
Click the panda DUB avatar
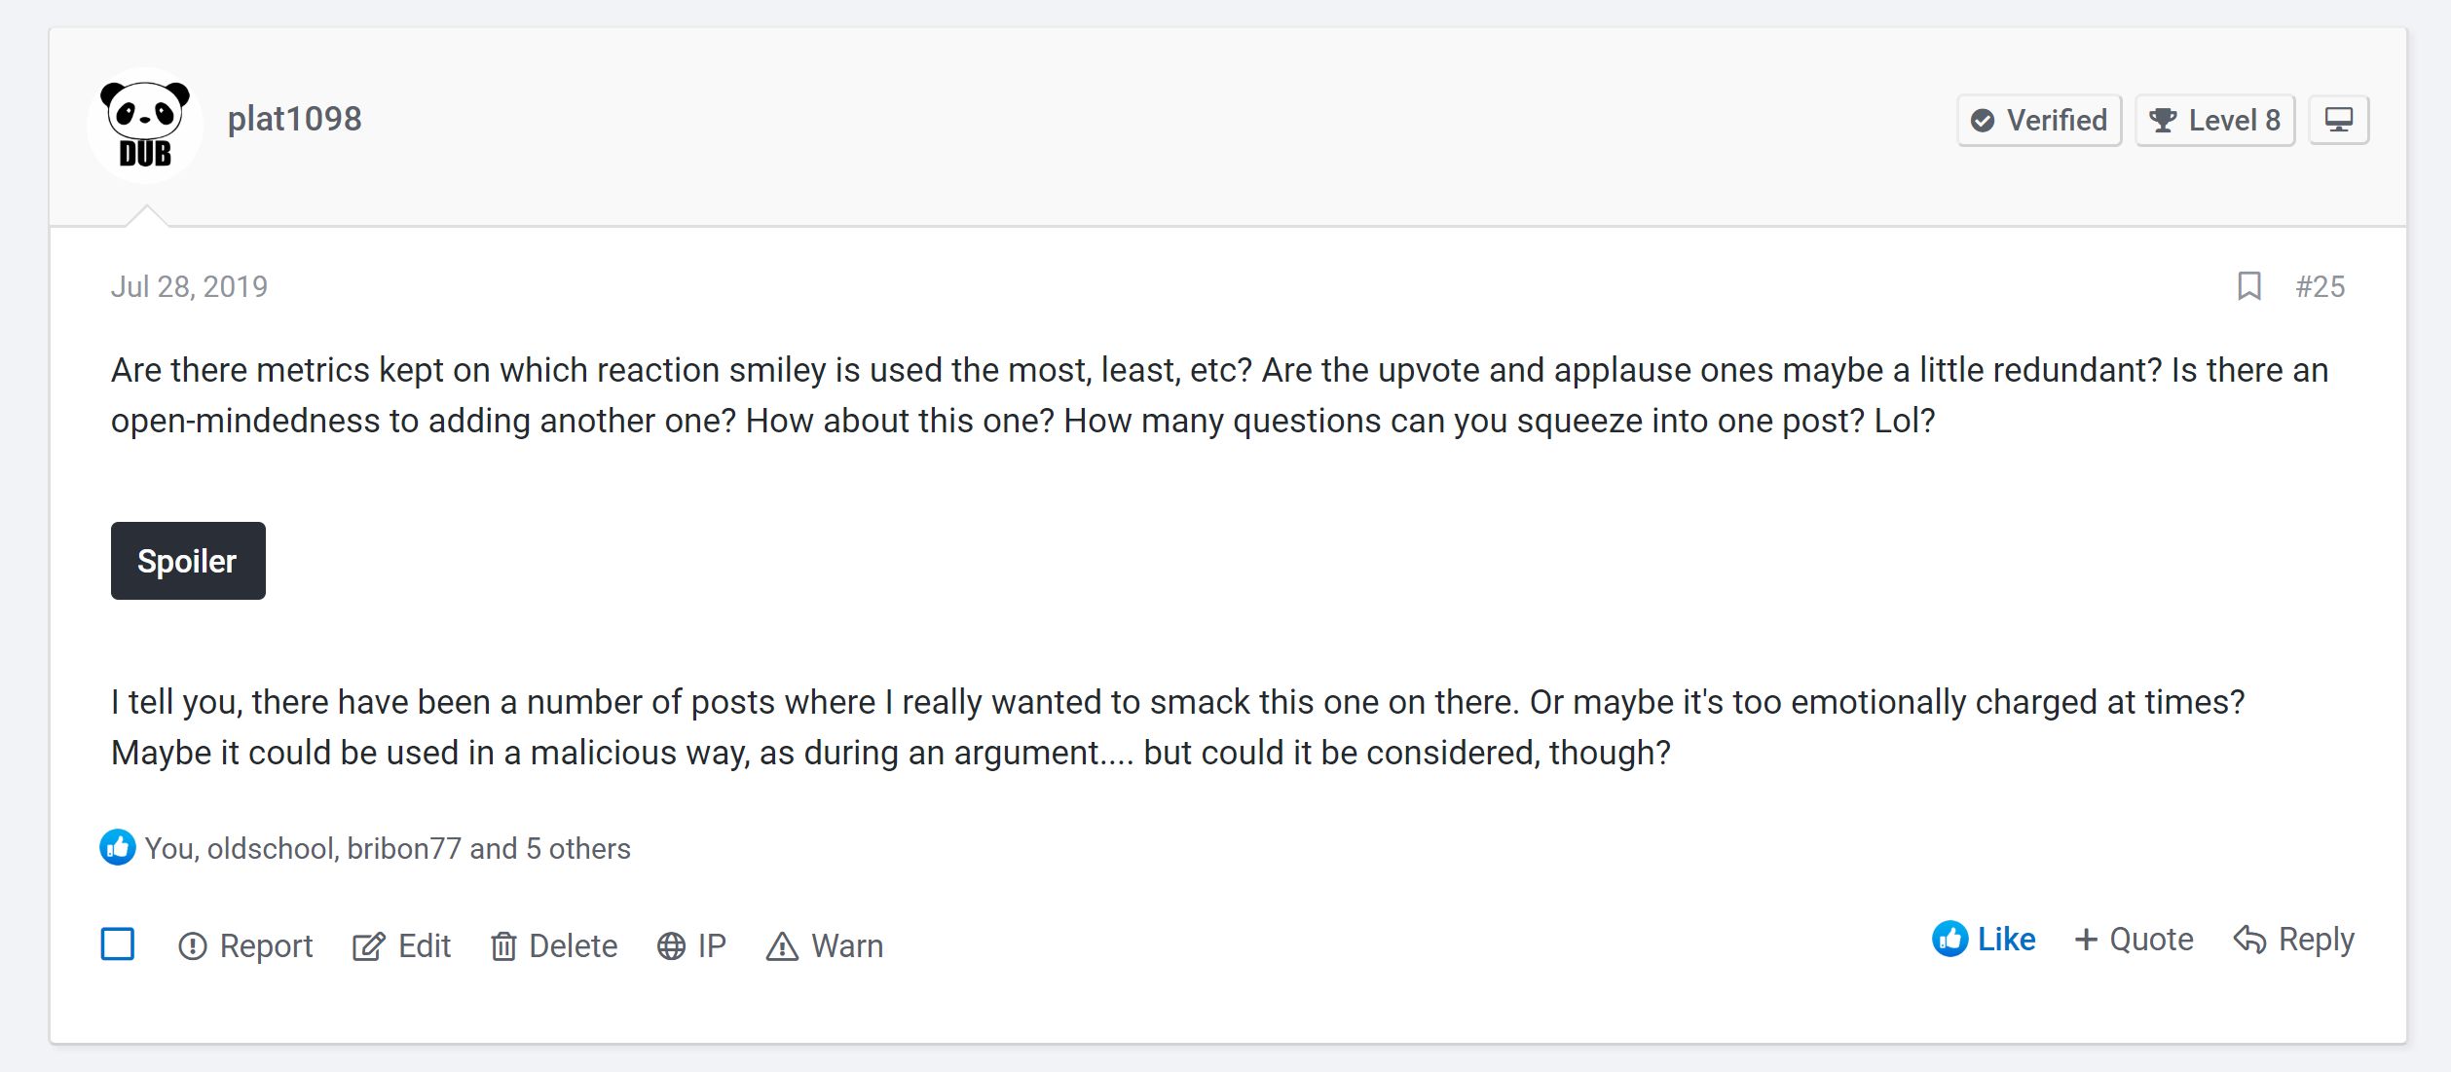(x=145, y=125)
